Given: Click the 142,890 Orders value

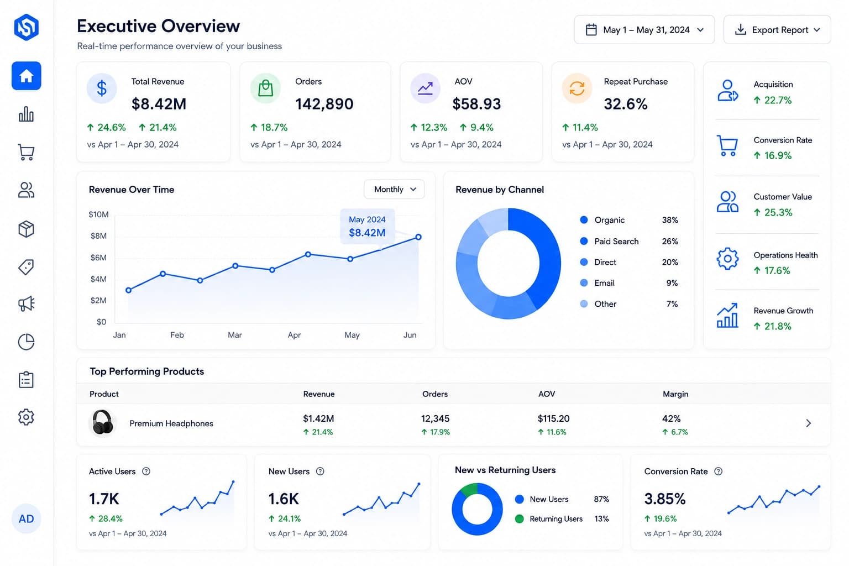Looking at the screenshot, I should pos(324,104).
